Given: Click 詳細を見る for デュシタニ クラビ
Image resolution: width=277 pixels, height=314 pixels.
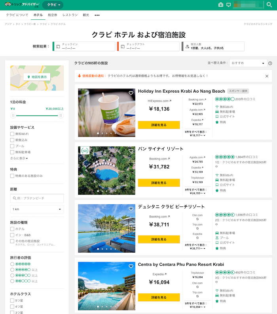Looking at the screenshot, I should click(159, 239).
